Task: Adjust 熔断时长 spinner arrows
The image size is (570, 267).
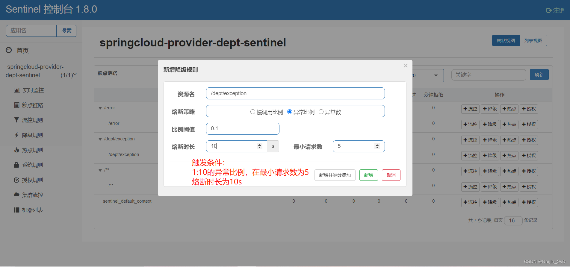Action: [x=260, y=146]
